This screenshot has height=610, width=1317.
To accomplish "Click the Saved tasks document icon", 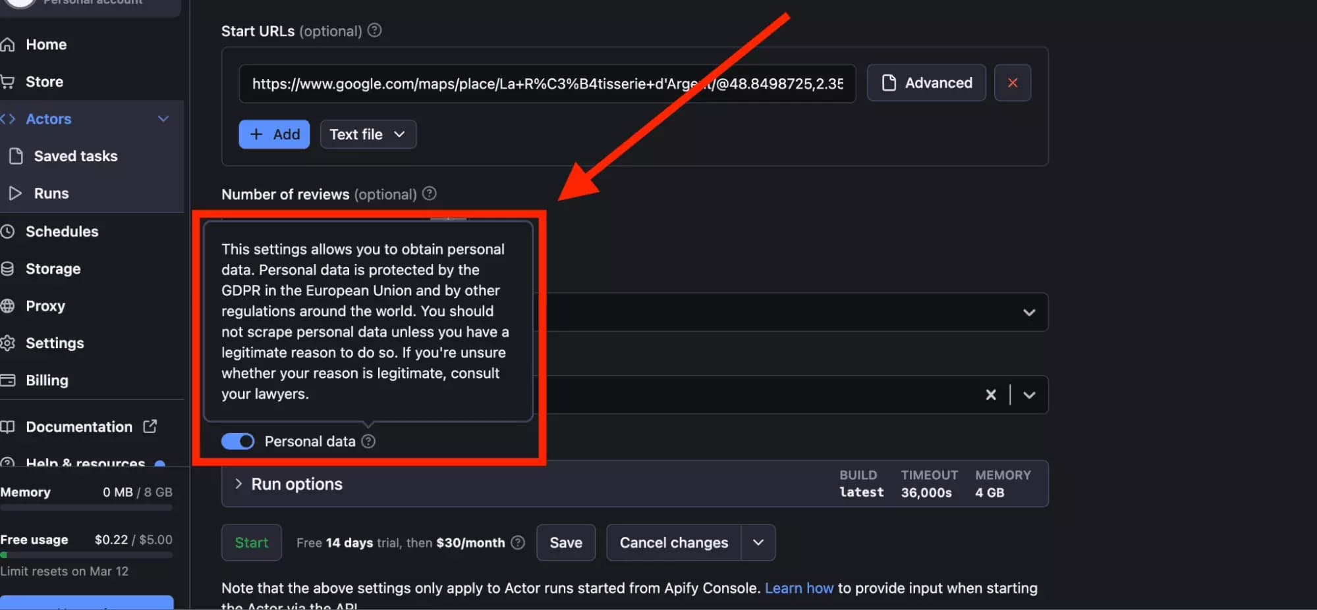I will pyautogui.click(x=15, y=155).
